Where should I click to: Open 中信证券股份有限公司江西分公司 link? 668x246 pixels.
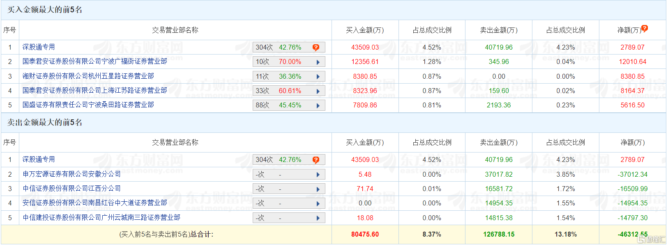[71, 188]
